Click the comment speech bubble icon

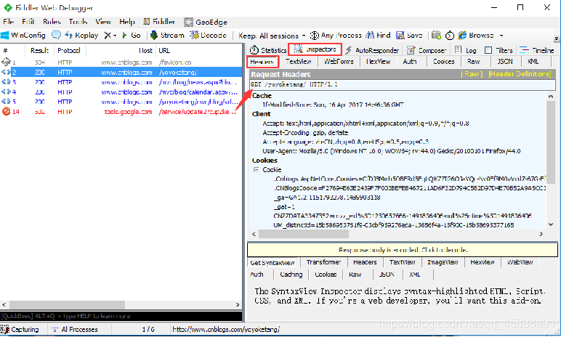tap(56, 35)
